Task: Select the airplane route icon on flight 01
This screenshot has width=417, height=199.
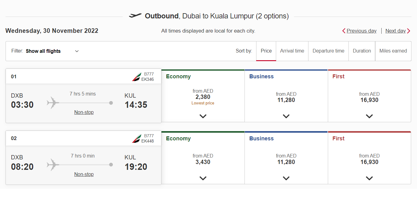Action: click(x=54, y=103)
